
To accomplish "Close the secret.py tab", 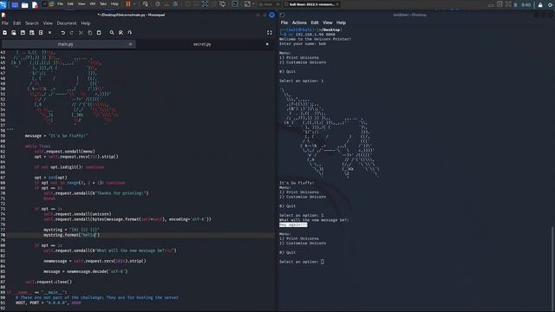I will click(267, 44).
